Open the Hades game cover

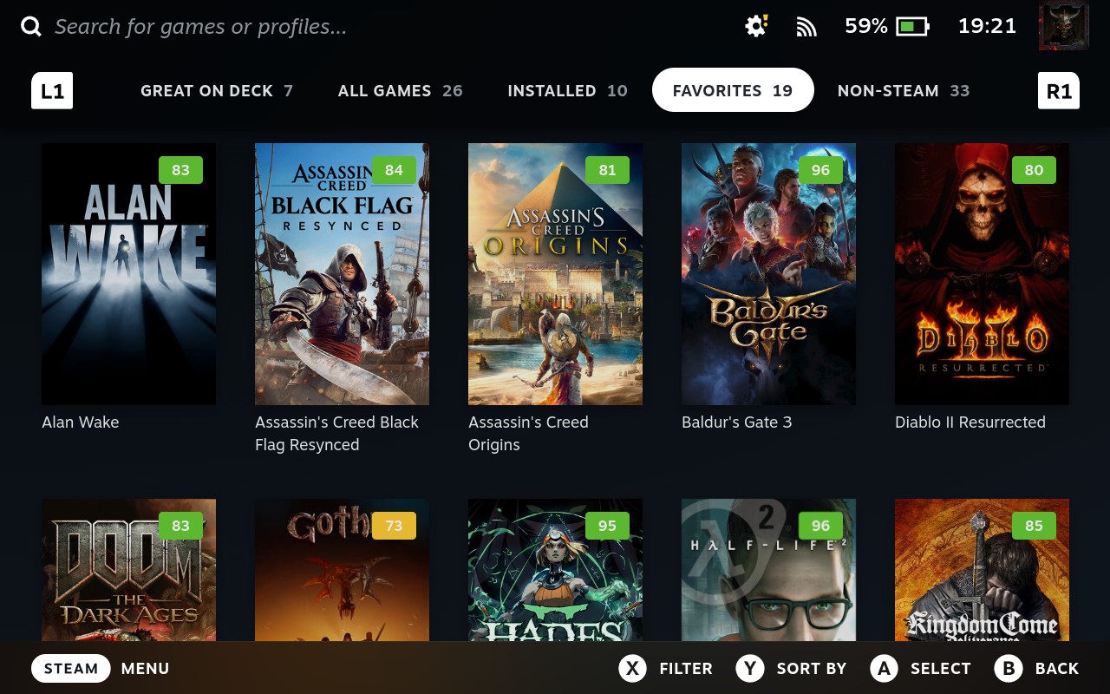point(555,570)
